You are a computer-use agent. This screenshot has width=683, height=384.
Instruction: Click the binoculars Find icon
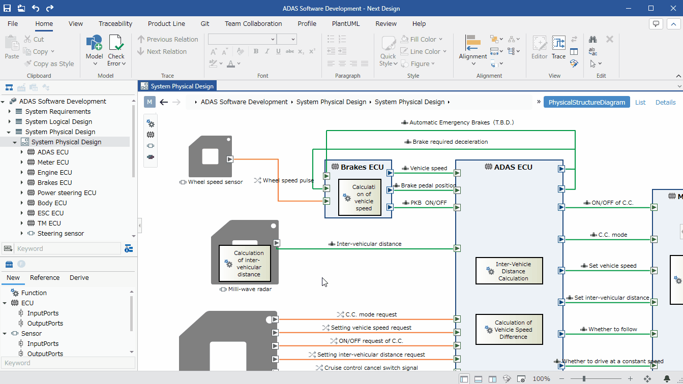pos(593,39)
